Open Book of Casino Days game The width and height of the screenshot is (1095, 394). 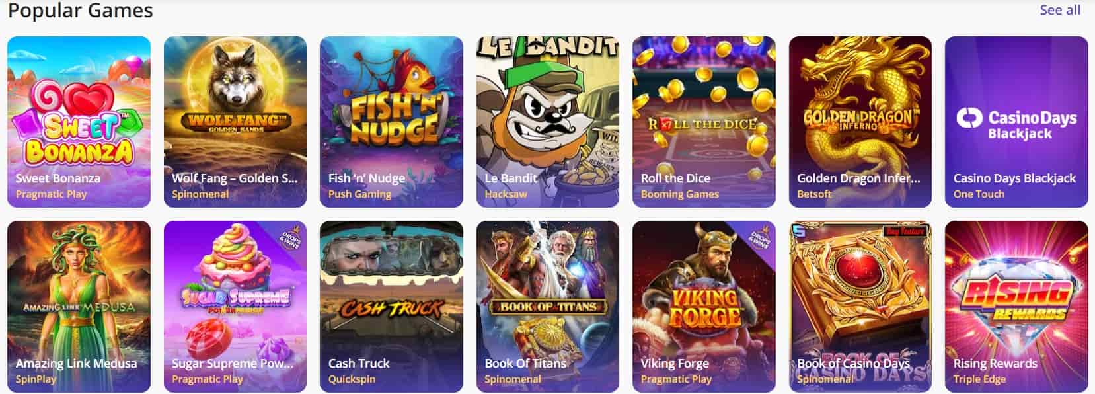860,307
